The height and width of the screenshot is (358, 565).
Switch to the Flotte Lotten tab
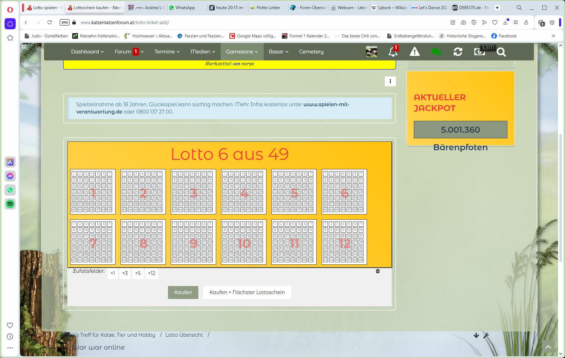pyautogui.click(x=268, y=8)
